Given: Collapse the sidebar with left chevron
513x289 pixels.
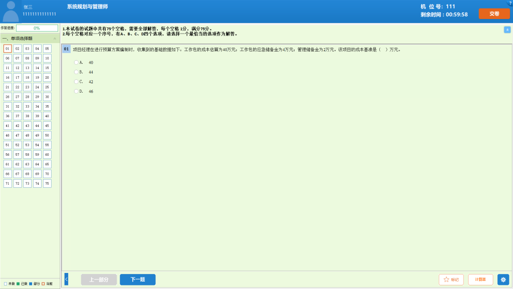Looking at the screenshot, I should point(66,279).
